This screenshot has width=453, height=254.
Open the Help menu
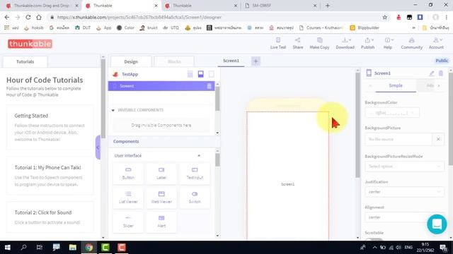tap(388, 43)
